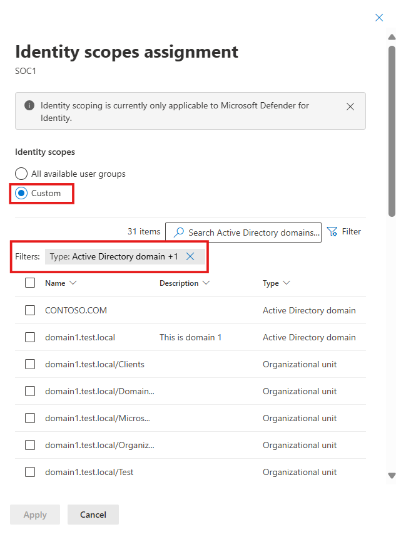Tick the domain1.test.local domain checkbox
Viewport: 396px width, 539px height.
click(30, 337)
